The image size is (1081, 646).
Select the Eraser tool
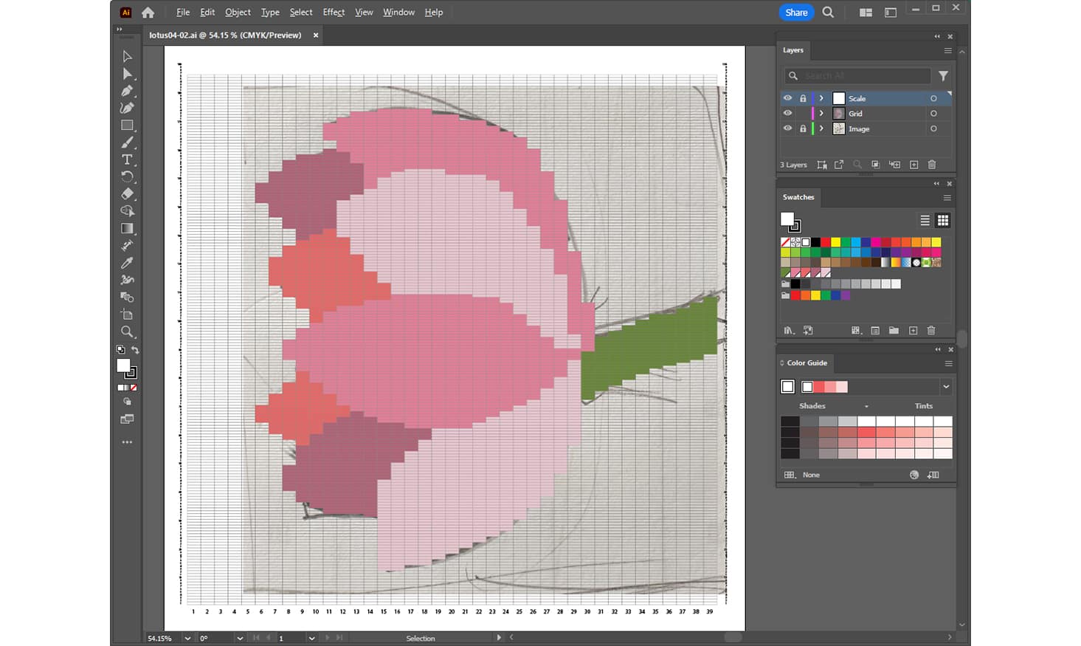point(127,194)
